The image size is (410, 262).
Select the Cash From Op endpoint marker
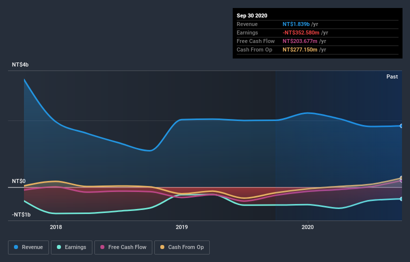pyautogui.click(x=401, y=178)
